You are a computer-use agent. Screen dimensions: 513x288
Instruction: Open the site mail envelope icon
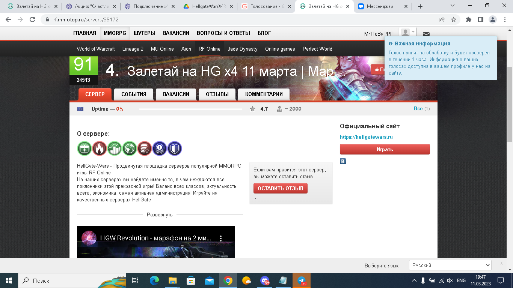coord(426,34)
